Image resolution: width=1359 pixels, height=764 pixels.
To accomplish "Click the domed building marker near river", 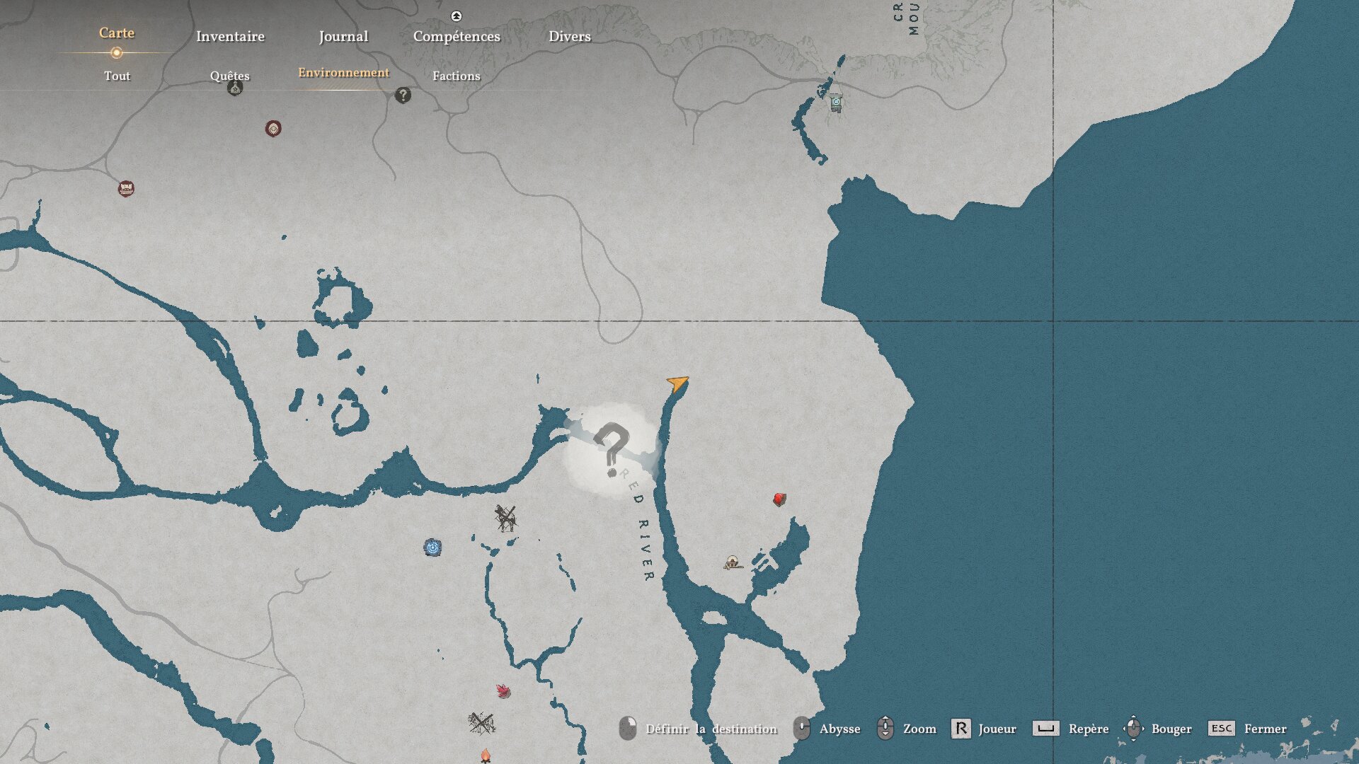I will coord(733,563).
